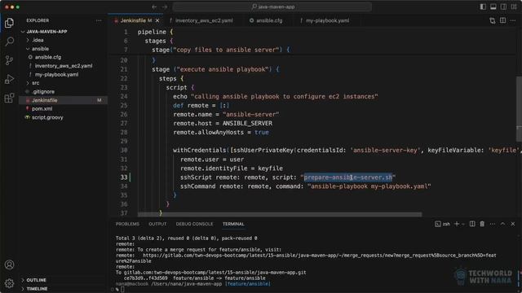Open the Manage settings gear
522x293 pixels.
9,283
